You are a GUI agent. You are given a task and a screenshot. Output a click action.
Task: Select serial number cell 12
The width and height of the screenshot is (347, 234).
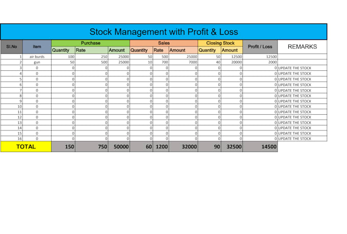point(12,117)
